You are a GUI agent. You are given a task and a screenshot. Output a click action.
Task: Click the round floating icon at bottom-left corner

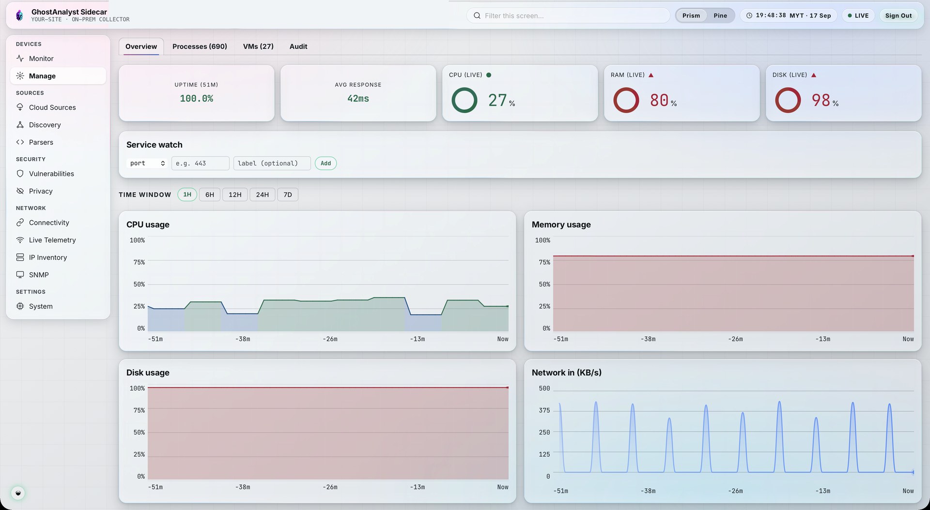pyautogui.click(x=18, y=493)
